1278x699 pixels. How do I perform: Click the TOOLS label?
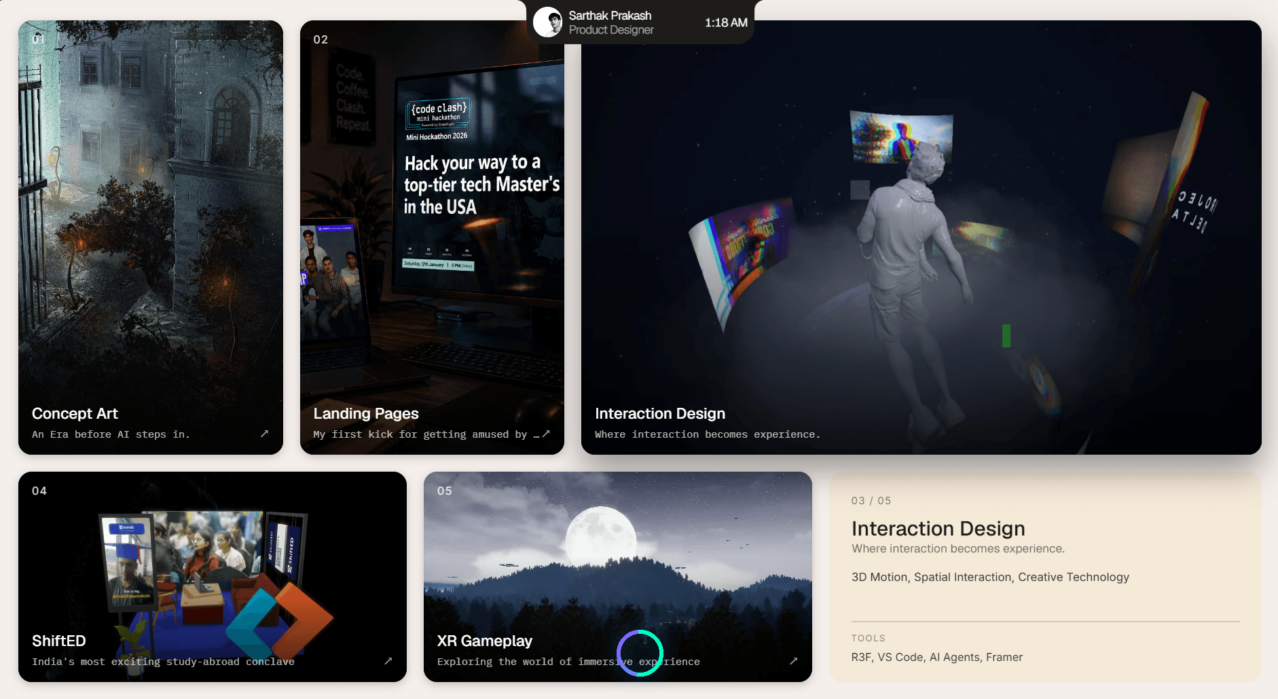869,638
